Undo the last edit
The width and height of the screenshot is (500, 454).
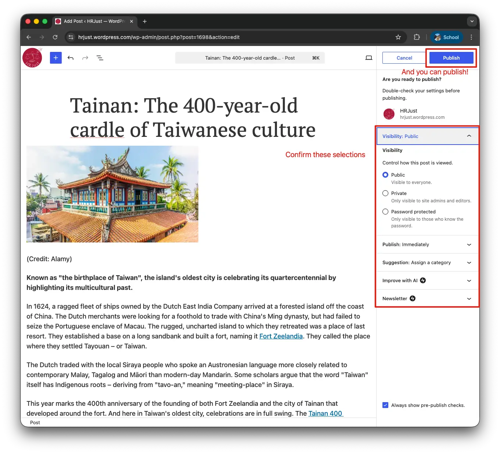pyautogui.click(x=71, y=58)
